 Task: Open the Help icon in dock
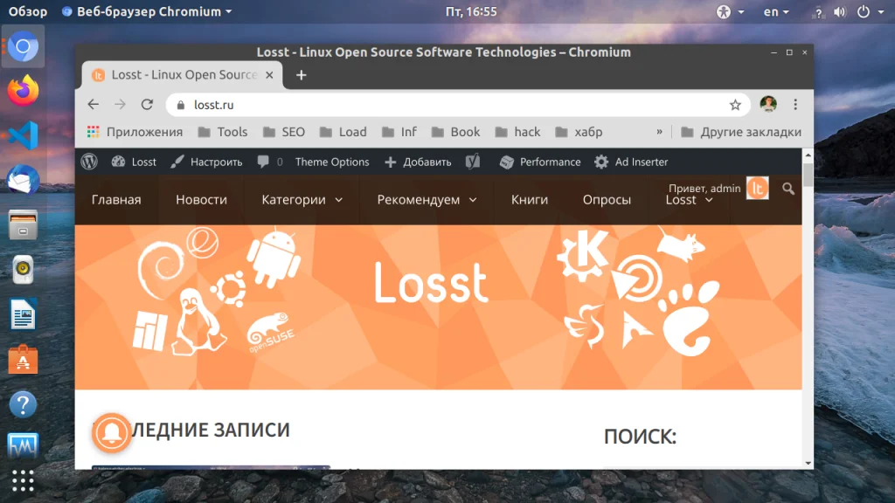coord(23,404)
